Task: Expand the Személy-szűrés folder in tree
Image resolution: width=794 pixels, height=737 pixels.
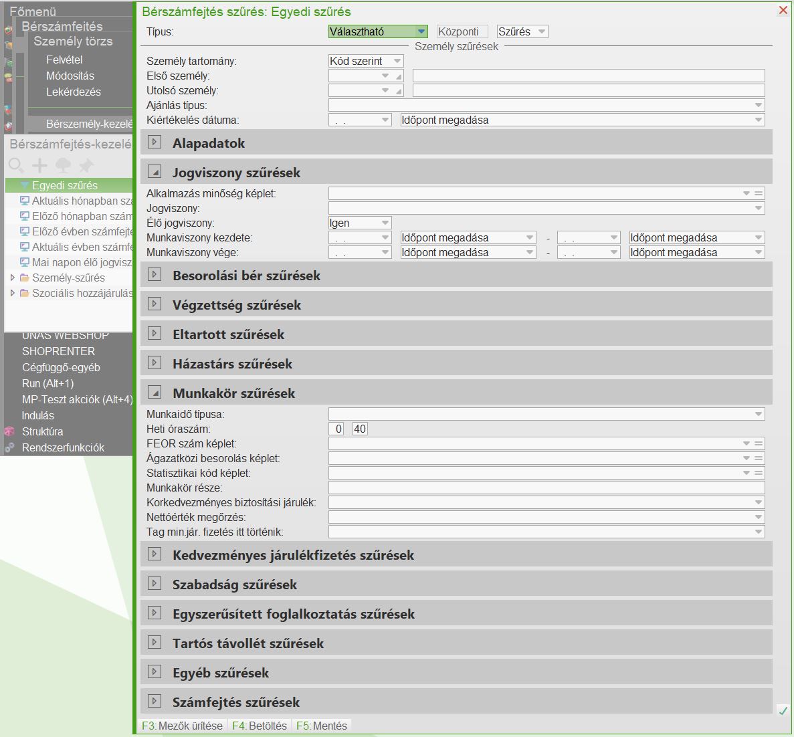Action: click(12, 278)
